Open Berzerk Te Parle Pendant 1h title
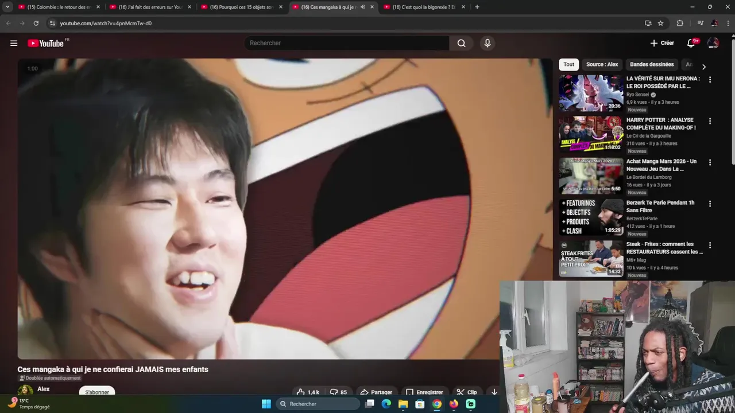The height and width of the screenshot is (413, 735). (660, 206)
